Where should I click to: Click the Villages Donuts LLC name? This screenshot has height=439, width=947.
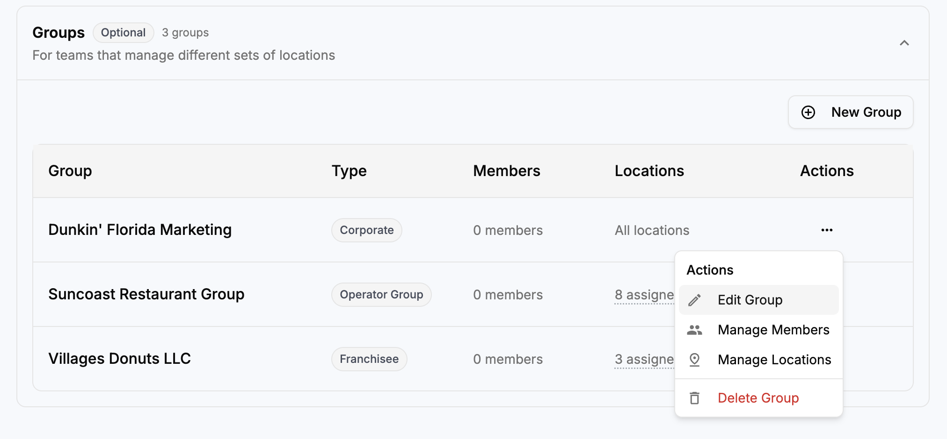(x=120, y=359)
